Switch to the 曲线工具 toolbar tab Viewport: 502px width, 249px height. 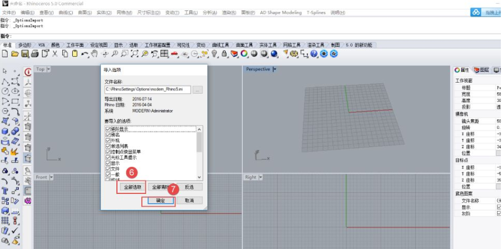click(221, 45)
